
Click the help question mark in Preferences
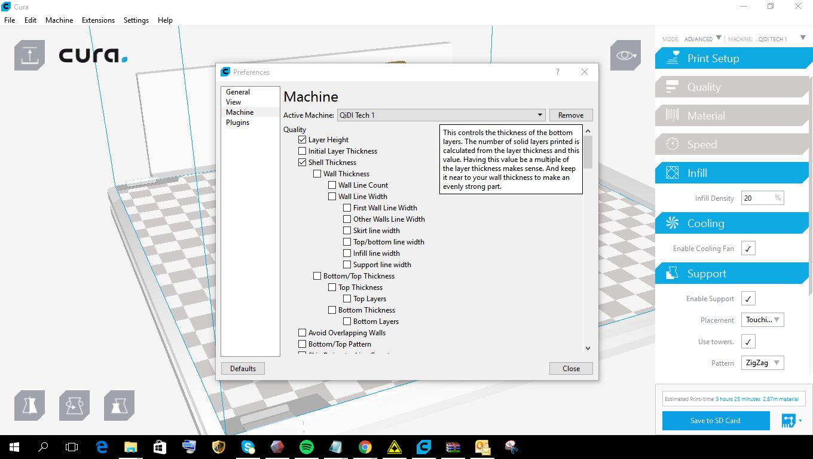coord(558,72)
